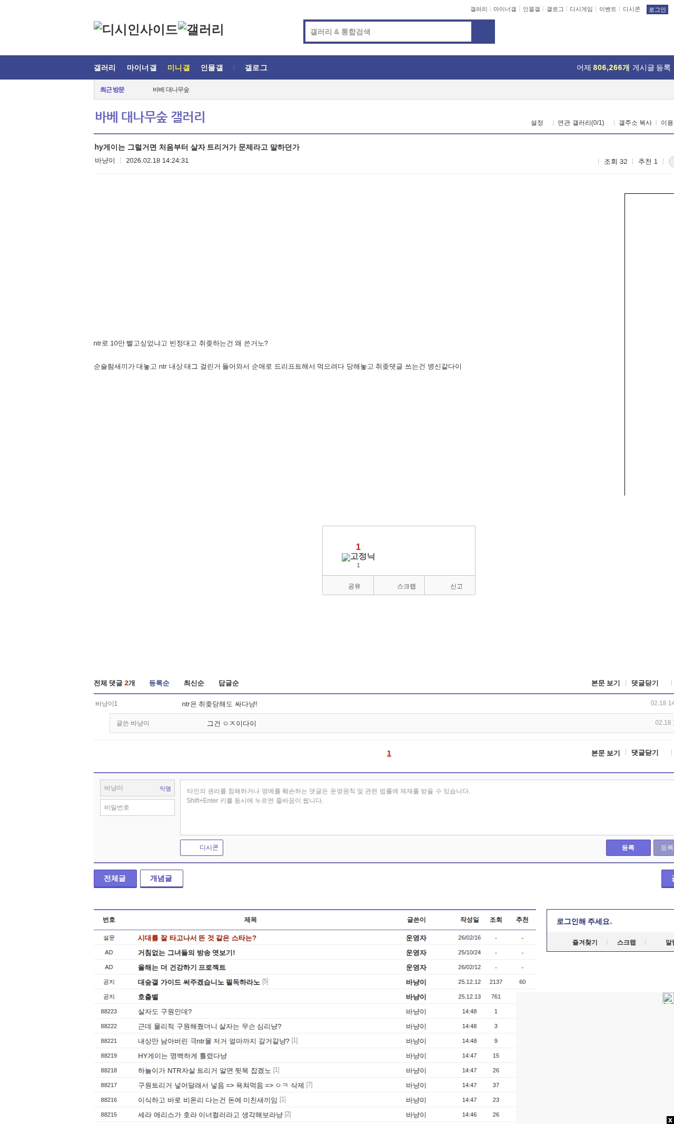This screenshot has width=674, height=1124.
Task: Click the 갤러리 logo image beside 디시인사이드
Action: tap(201, 29)
